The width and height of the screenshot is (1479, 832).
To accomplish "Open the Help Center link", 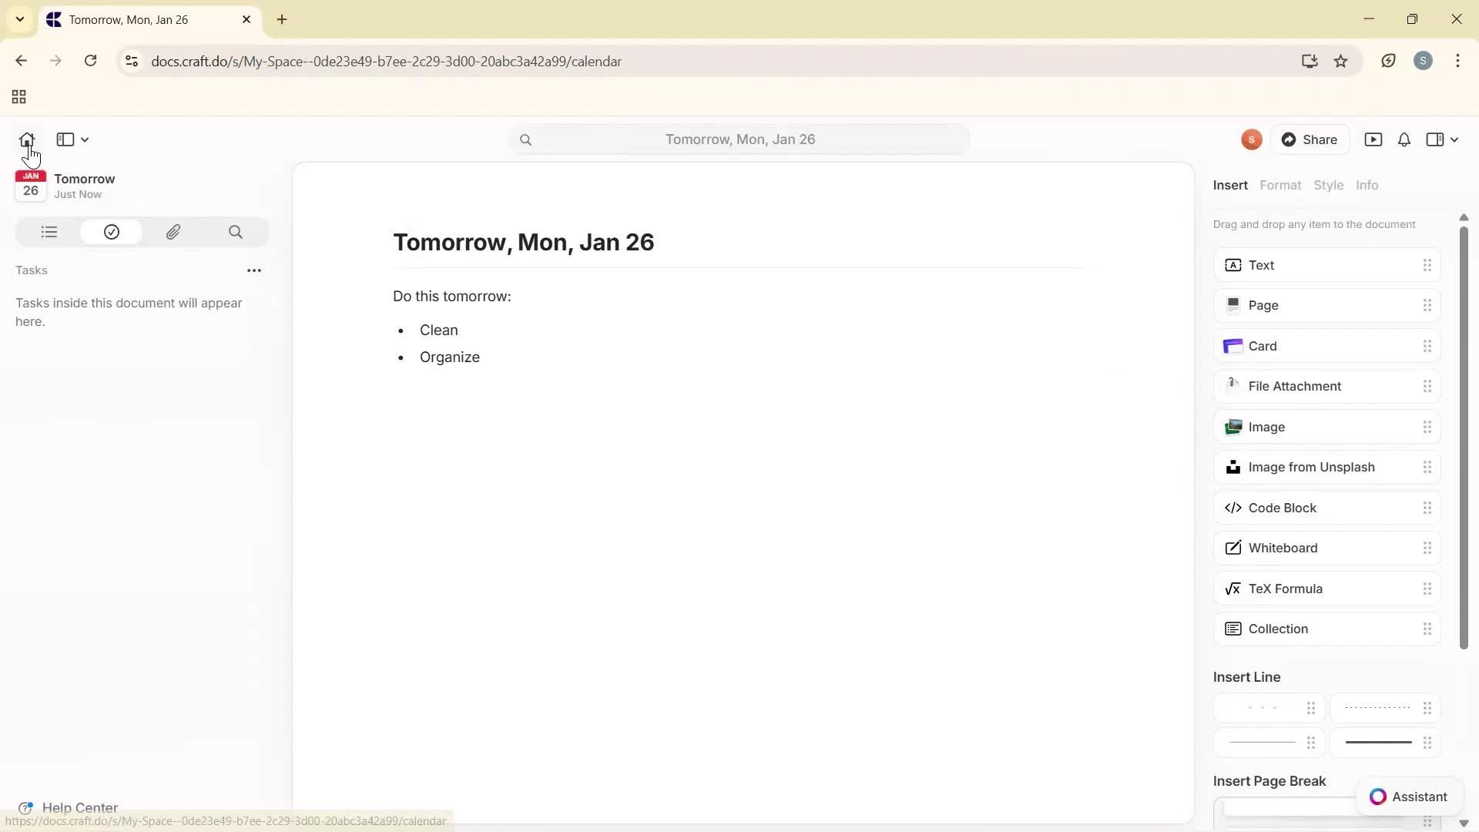I will click(79, 807).
